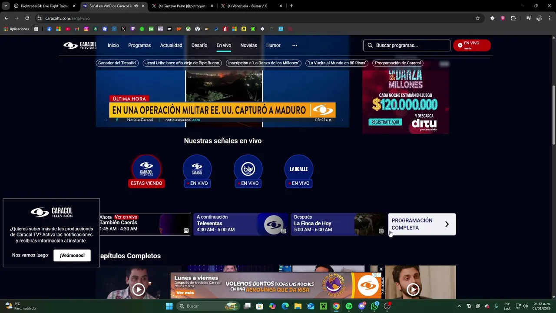
Task: Bookmark this page with the star icon
Action: [478, 18]
